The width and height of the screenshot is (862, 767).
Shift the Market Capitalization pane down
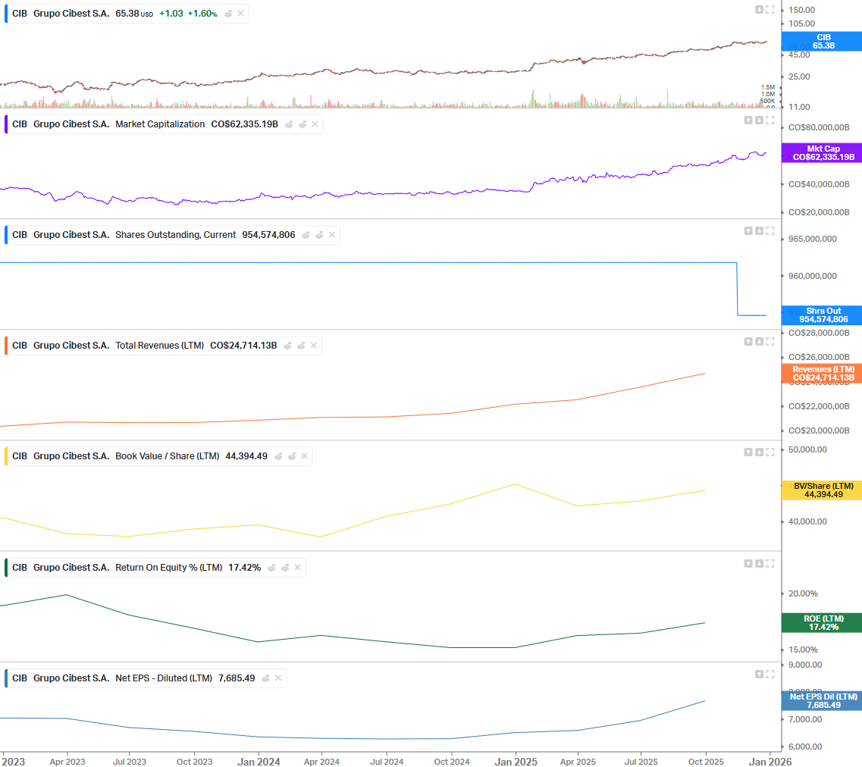tap(759, 120)
